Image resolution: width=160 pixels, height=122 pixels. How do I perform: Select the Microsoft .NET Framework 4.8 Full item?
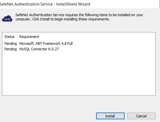pos(46,43)
